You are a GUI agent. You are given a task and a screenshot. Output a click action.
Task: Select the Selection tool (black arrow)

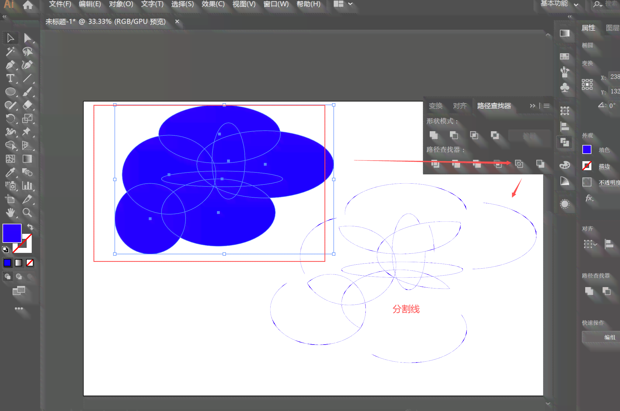tap(10, 38)
